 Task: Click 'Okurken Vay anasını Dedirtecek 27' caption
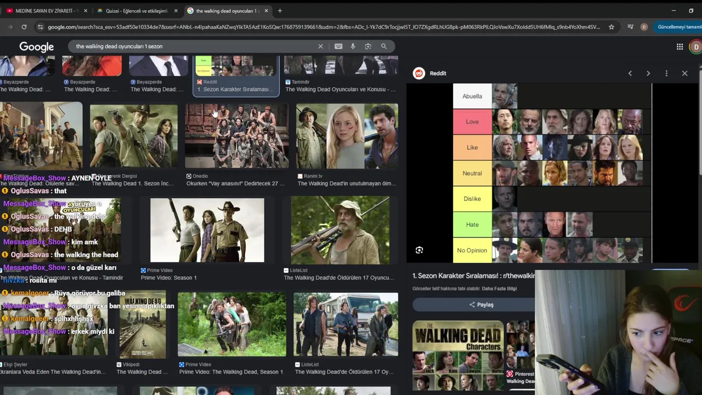click(x=236, y=184)
